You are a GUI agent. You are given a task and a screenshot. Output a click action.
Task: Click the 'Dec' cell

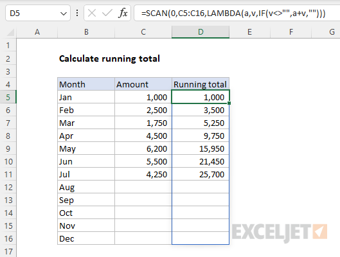click(86, 238)
